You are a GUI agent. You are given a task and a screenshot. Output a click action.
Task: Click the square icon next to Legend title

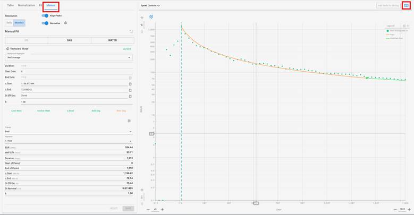(x=404, y=26)
